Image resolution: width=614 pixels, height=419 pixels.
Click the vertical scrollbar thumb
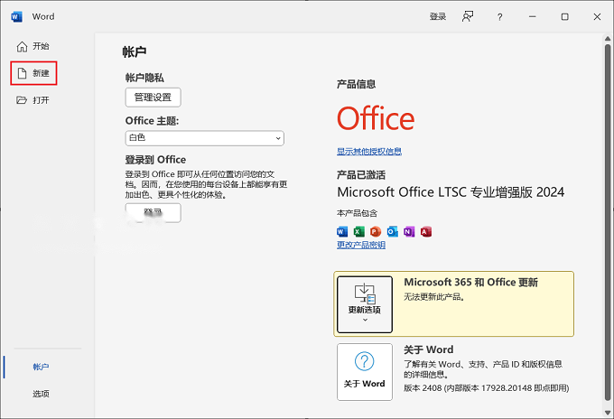pos(608,222)
